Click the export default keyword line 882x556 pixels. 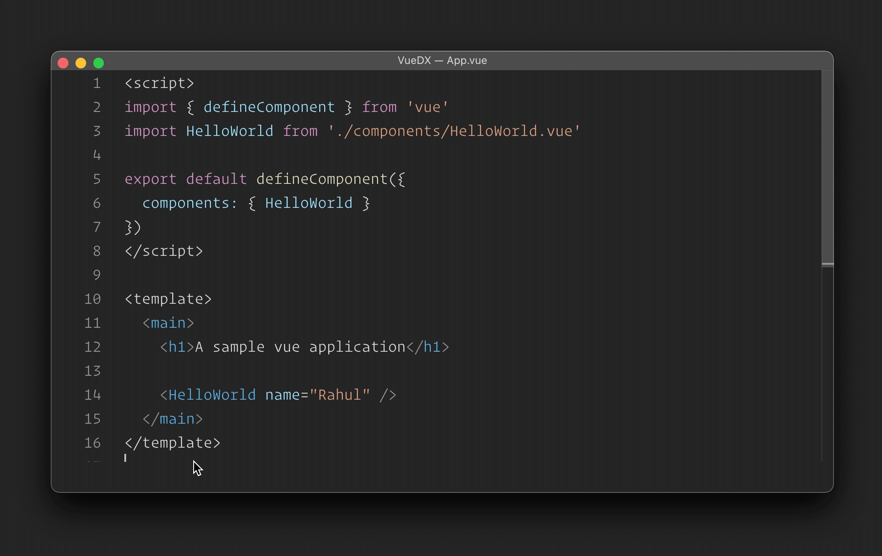185,179
